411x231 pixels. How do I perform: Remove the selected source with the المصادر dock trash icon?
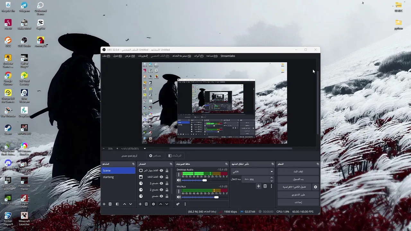point(146,204)
